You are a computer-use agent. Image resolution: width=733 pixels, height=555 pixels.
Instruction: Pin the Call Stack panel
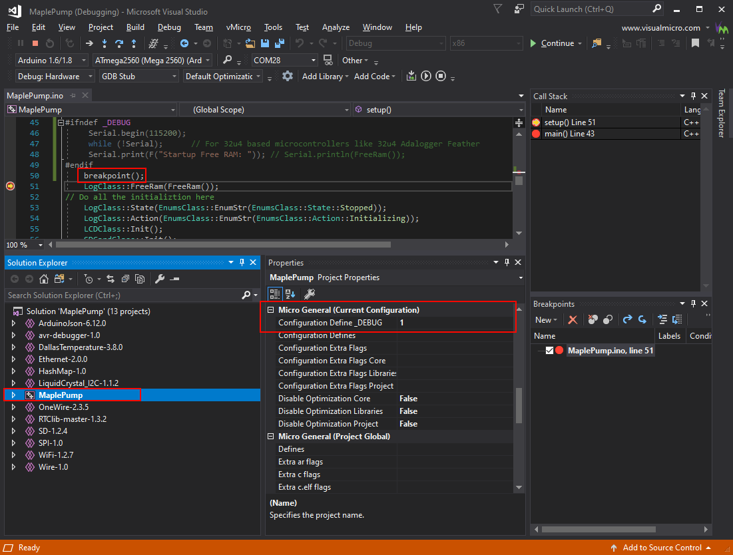pos(693,96)
